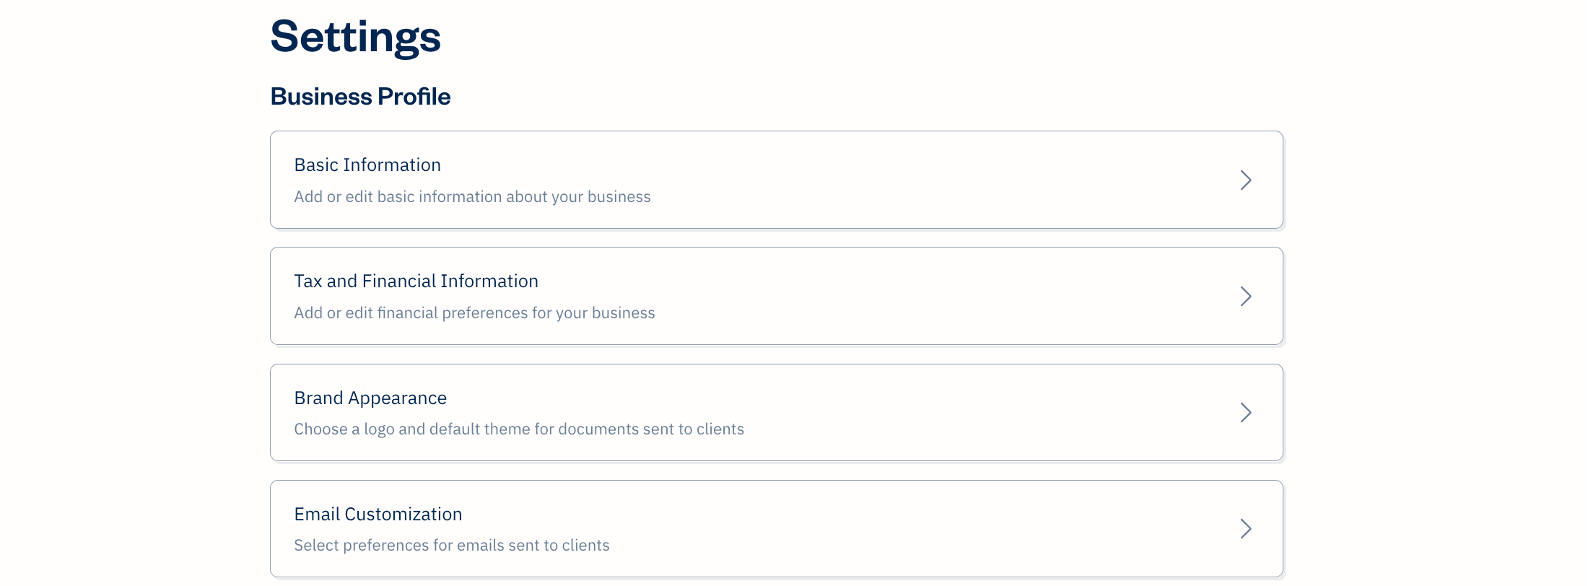Click the Email Customization right-arrow icon
The height and width of the screenshot is (586, 1588).
pos(1245,528)
